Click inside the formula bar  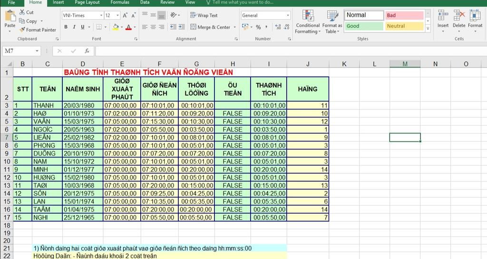pos(291,51)
